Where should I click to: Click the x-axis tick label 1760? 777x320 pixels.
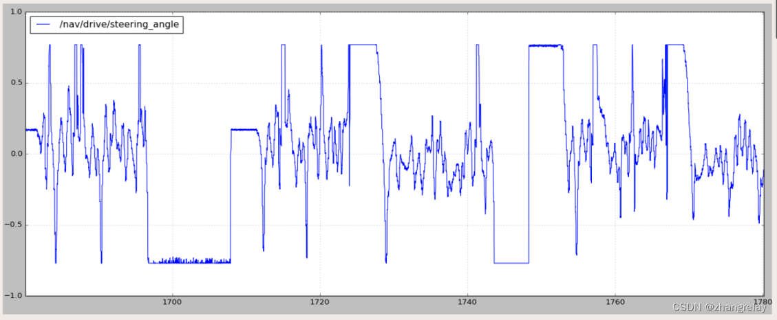coord(615,302)
